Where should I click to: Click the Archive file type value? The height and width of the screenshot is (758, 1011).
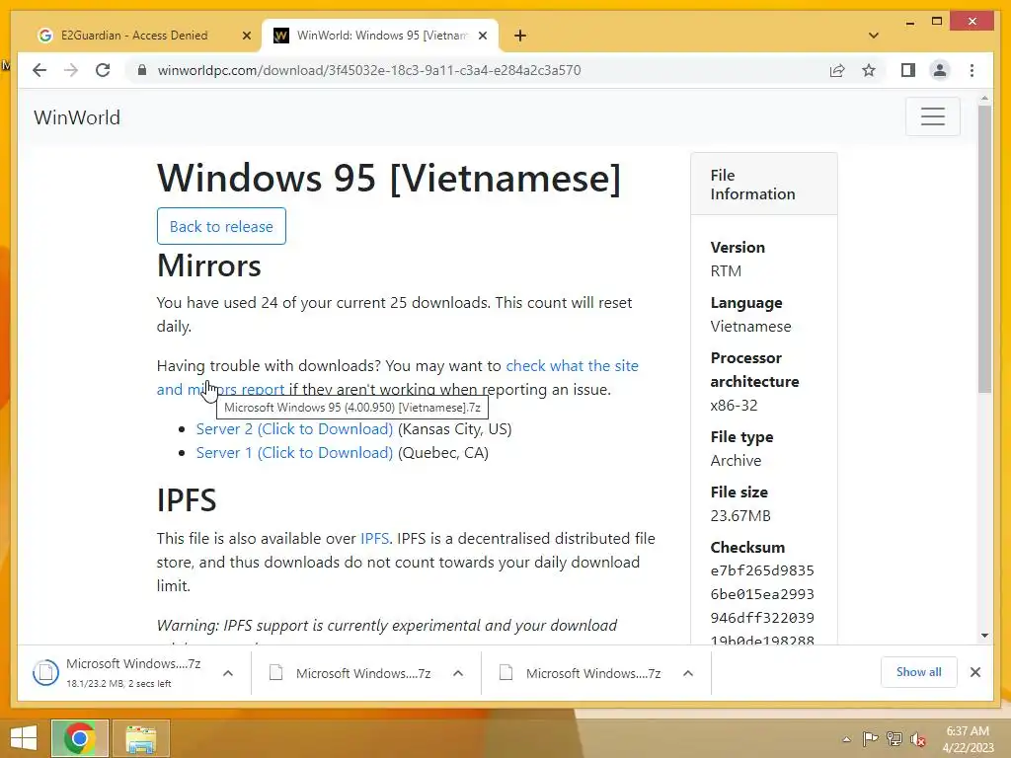coord(736,460)
